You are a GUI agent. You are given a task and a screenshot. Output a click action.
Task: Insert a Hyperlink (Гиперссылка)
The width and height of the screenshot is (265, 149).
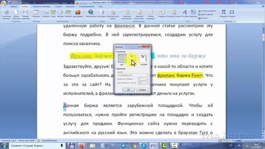coord(91,14)
